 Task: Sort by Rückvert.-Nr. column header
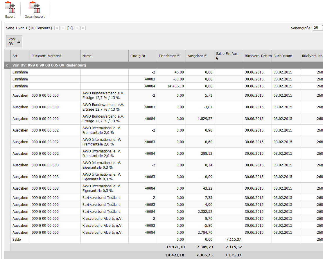point(312,56)
